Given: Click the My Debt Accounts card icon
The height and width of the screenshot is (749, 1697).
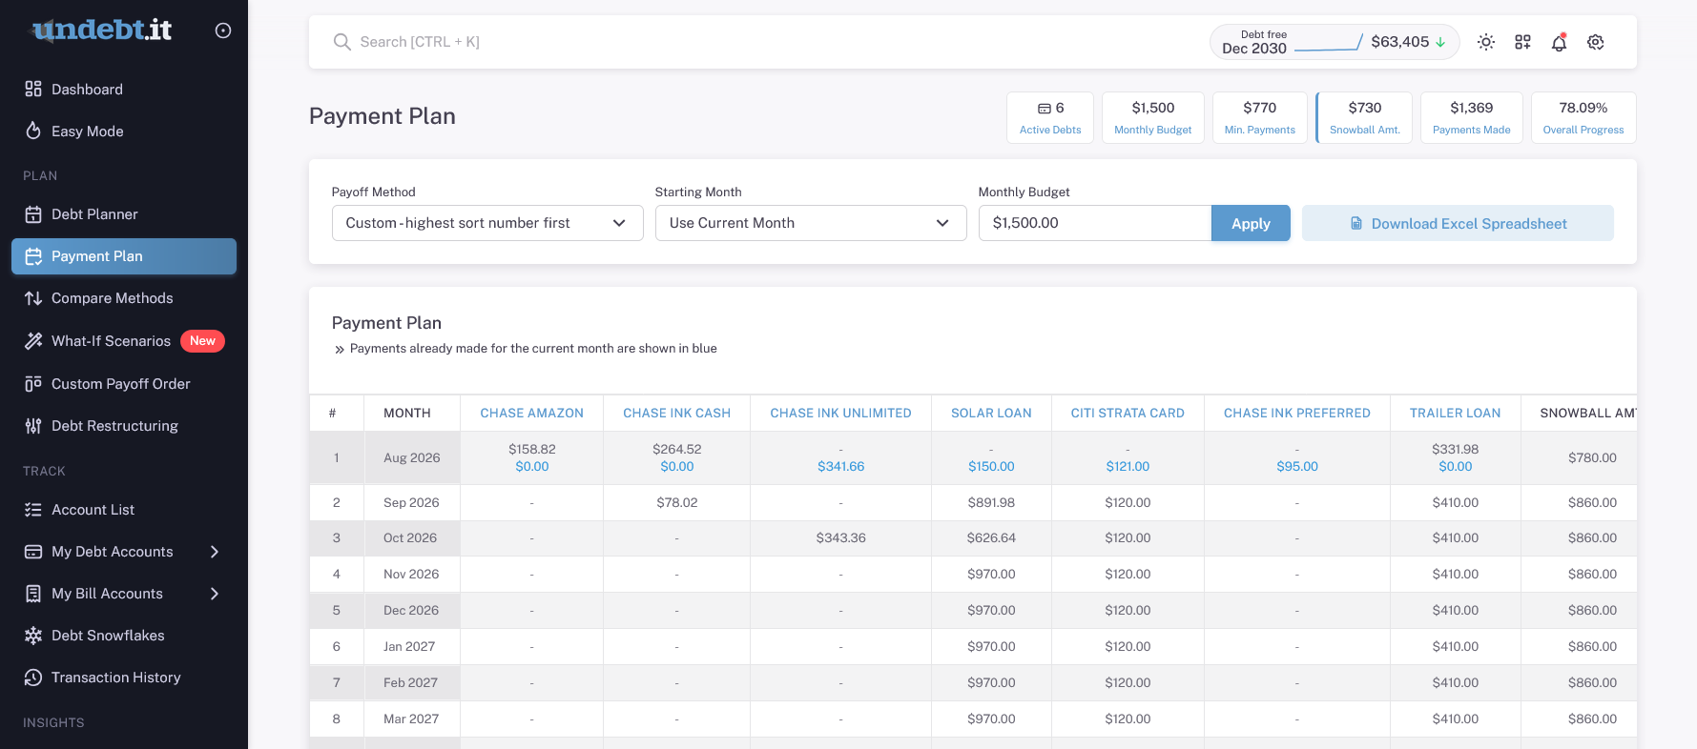Looking at the screenshot, I should point(33,552).
